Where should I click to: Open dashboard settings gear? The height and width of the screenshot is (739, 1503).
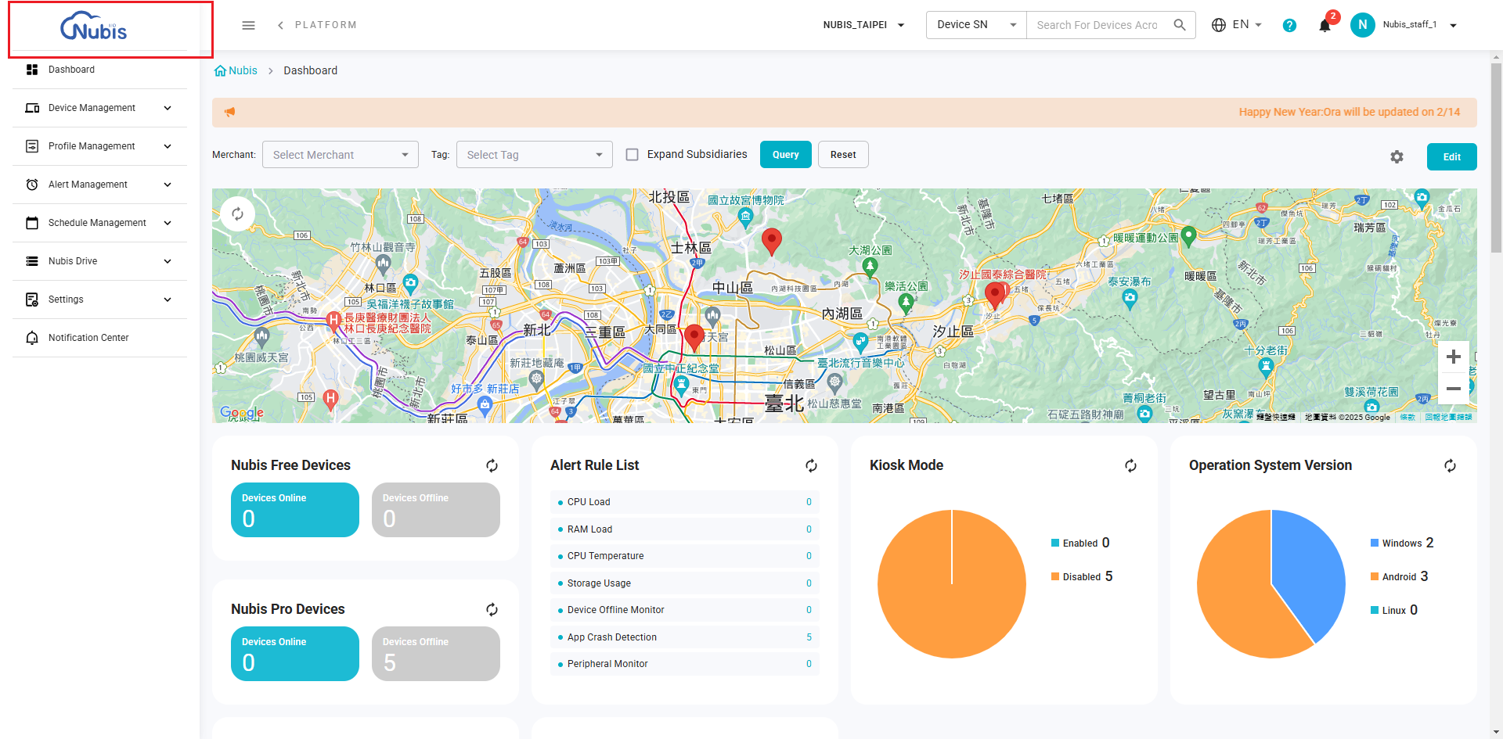point(1397,156)
